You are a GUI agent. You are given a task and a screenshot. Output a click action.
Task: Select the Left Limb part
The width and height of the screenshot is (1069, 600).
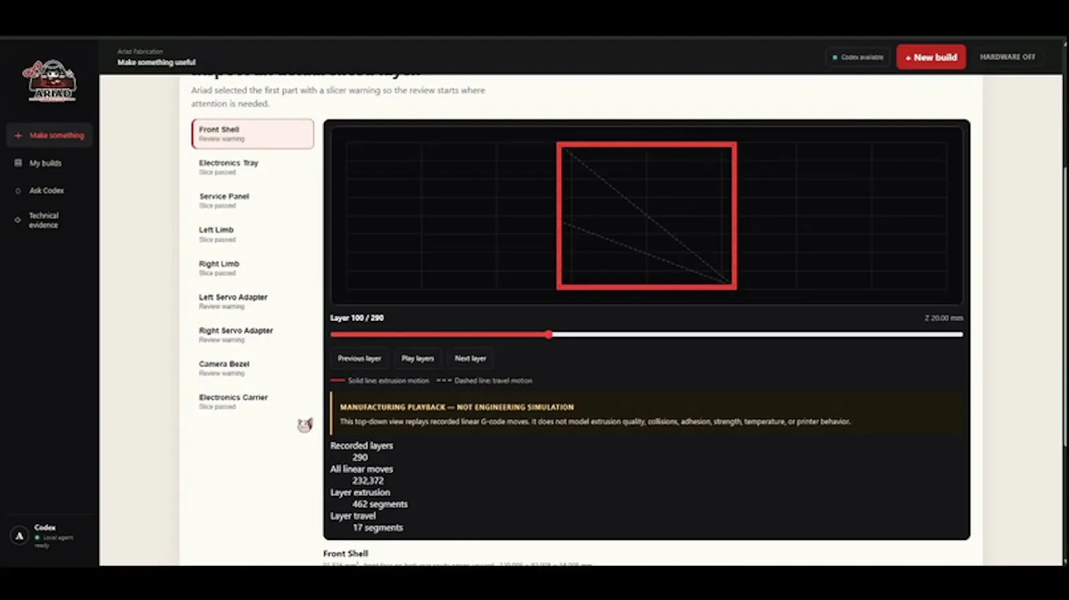(x=253, y=234)
